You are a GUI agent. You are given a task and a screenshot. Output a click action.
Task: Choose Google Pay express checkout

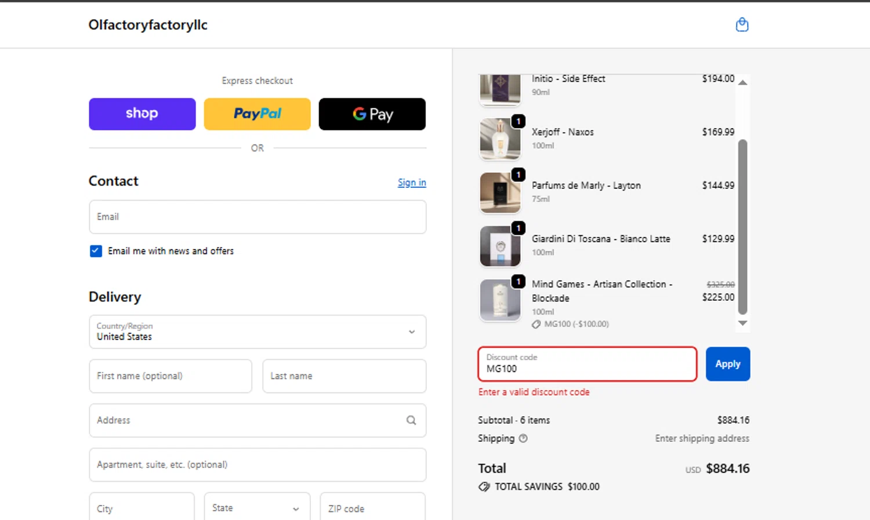click(x=372, y=114)
